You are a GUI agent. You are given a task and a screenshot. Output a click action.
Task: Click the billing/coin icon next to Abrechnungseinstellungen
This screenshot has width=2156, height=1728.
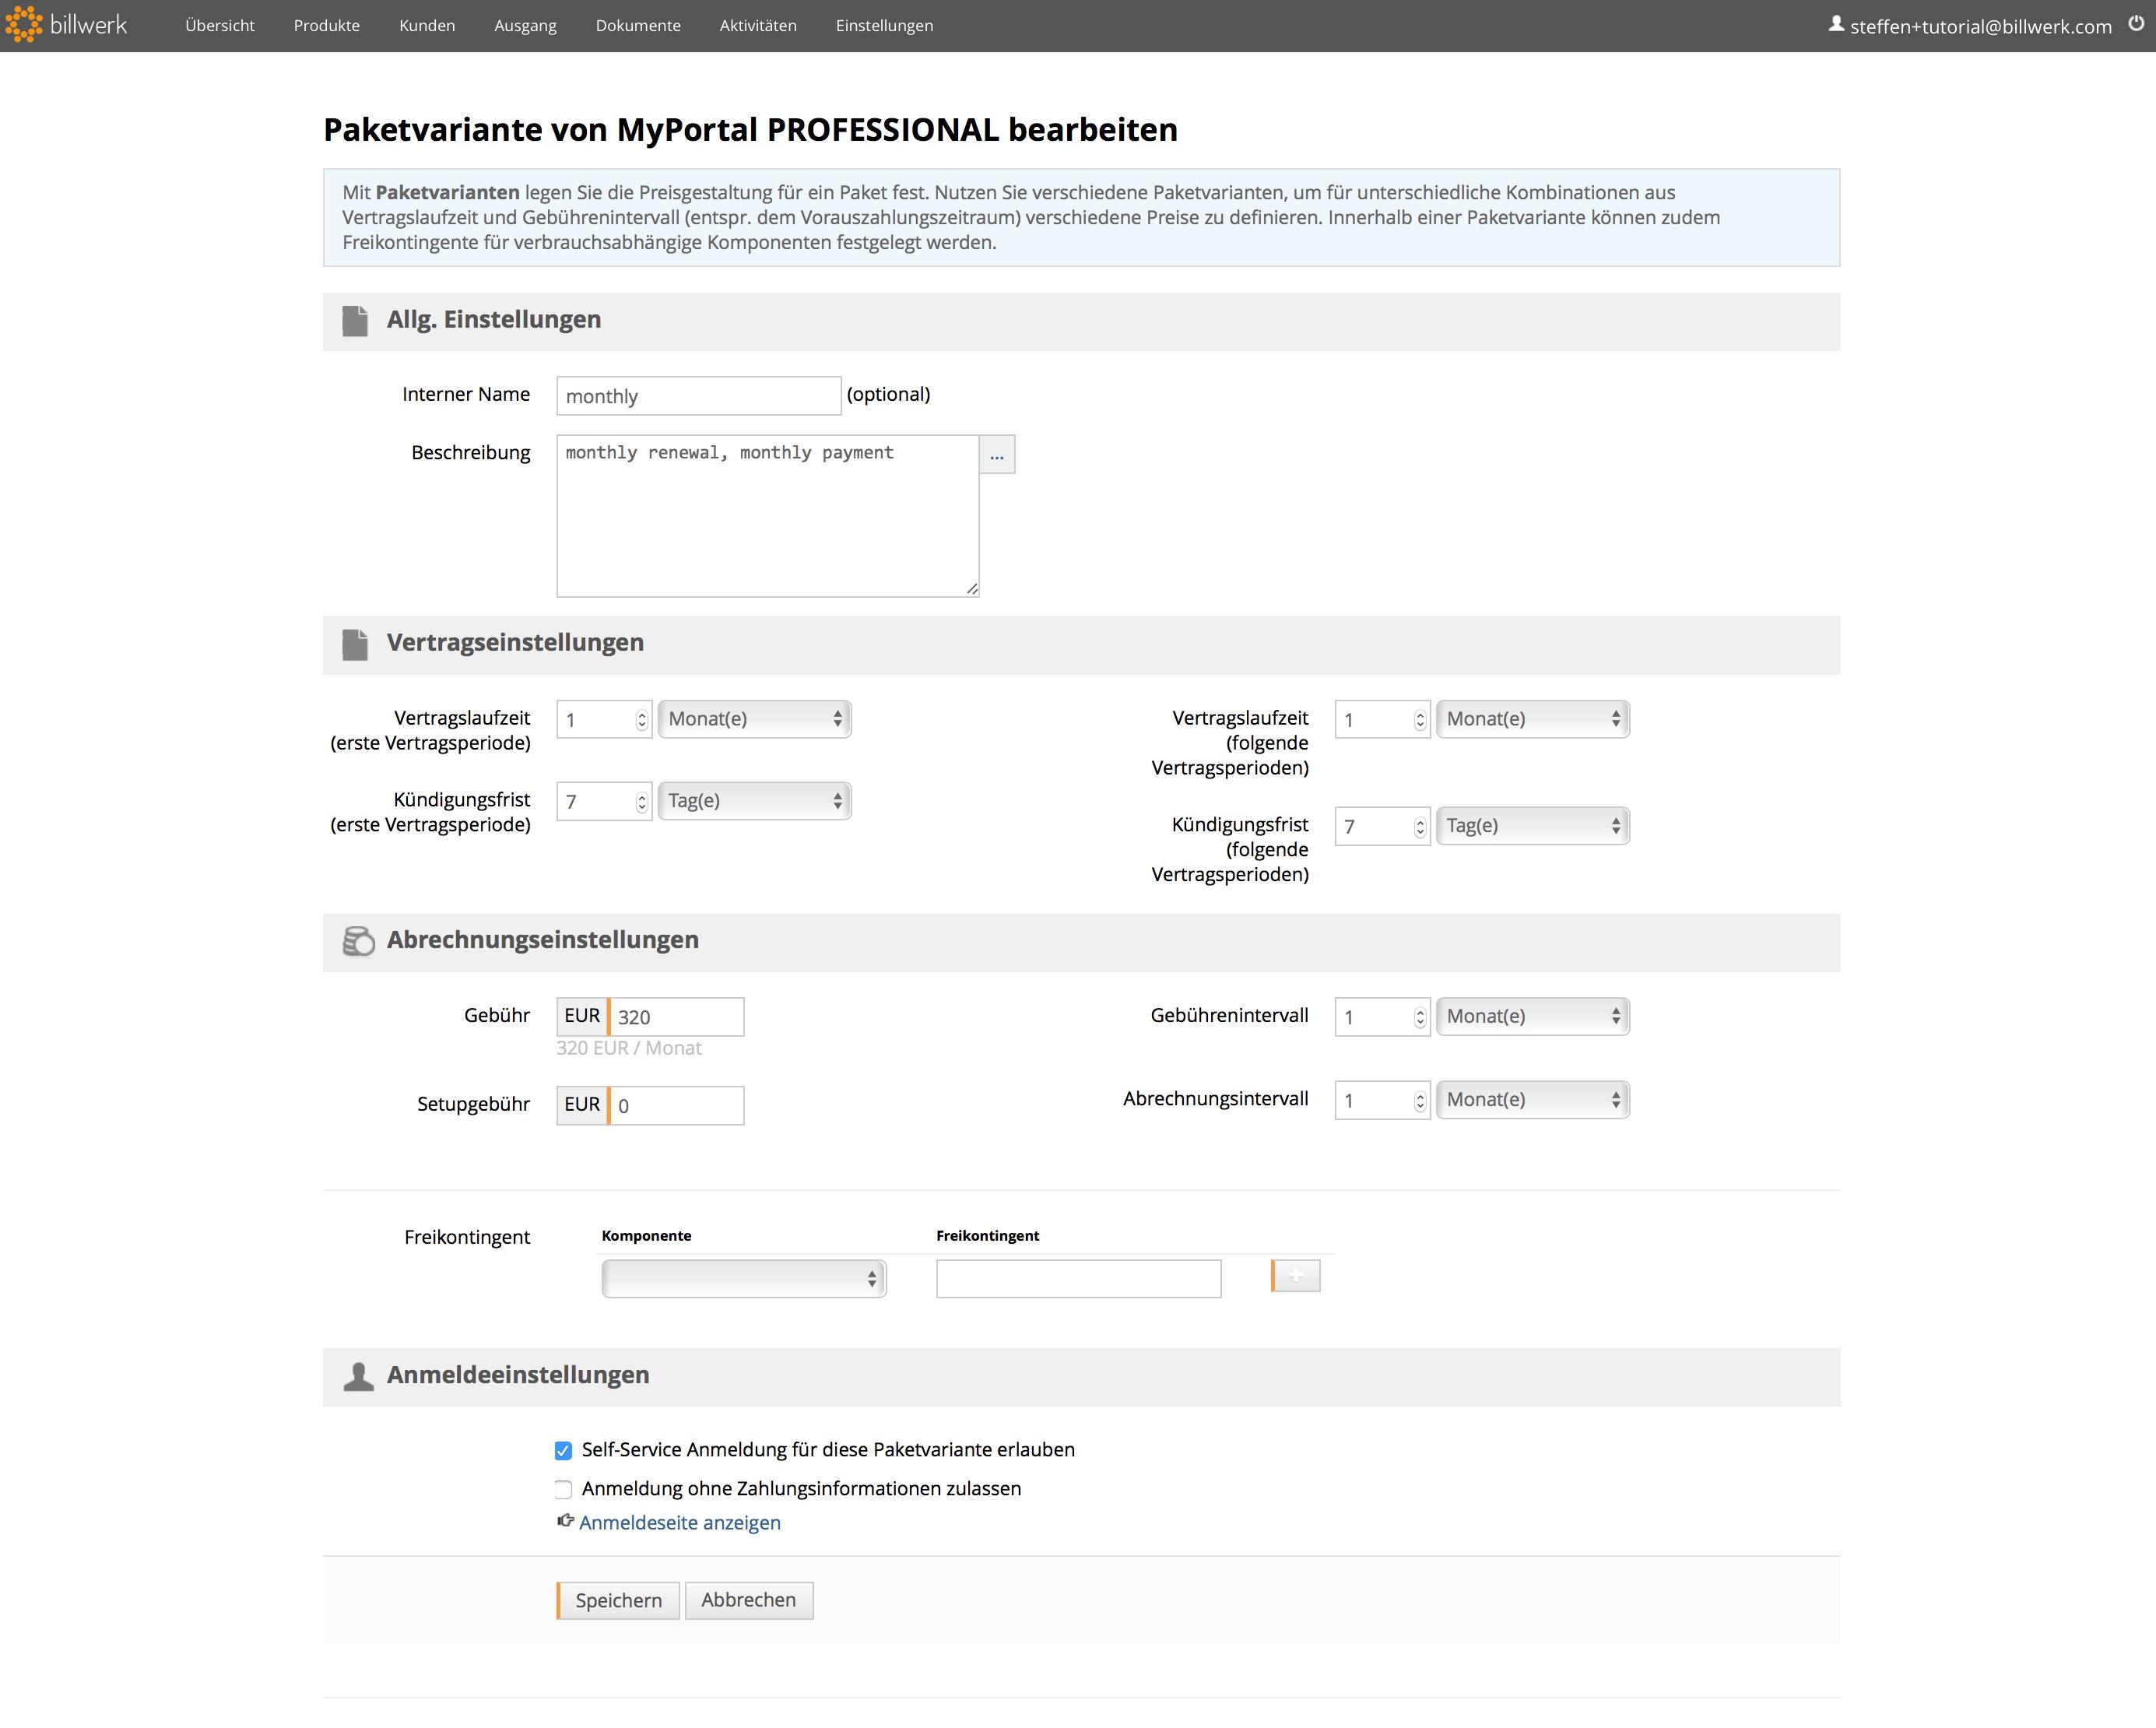(x=356, y=940)
